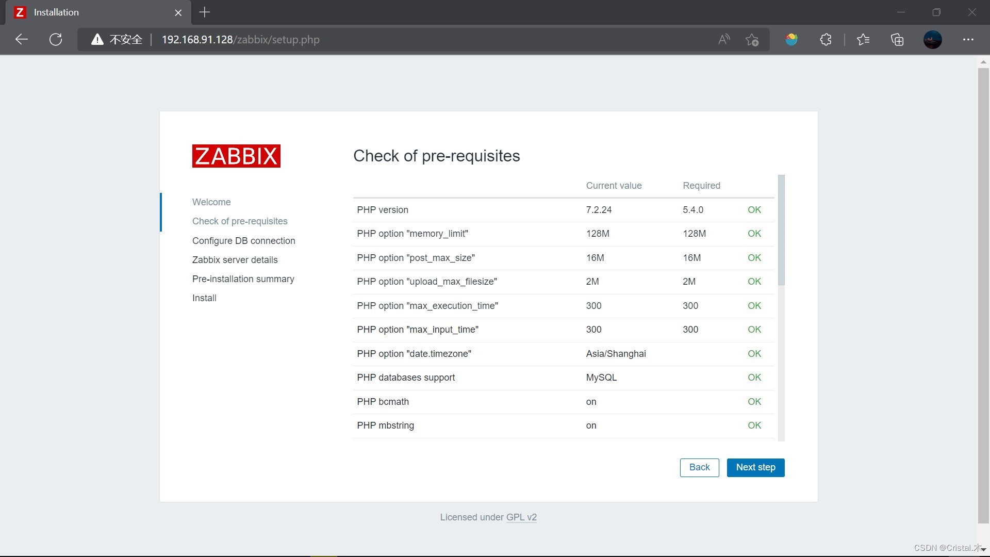
Task: Open the read aloud icon
Action: 724,40
